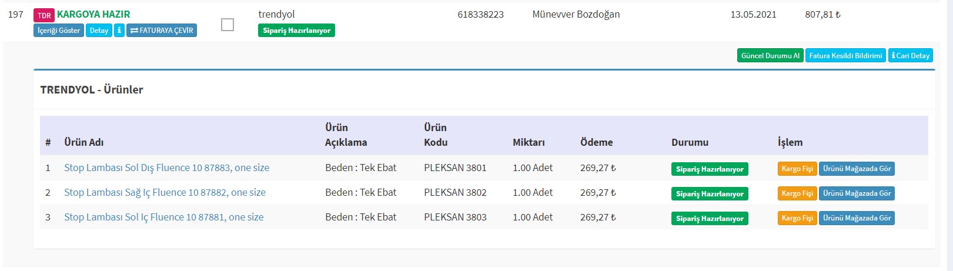953x271 pixels.
Task: Open Stop Lambası Sol İç Fluence link
Action: (163, 218)
